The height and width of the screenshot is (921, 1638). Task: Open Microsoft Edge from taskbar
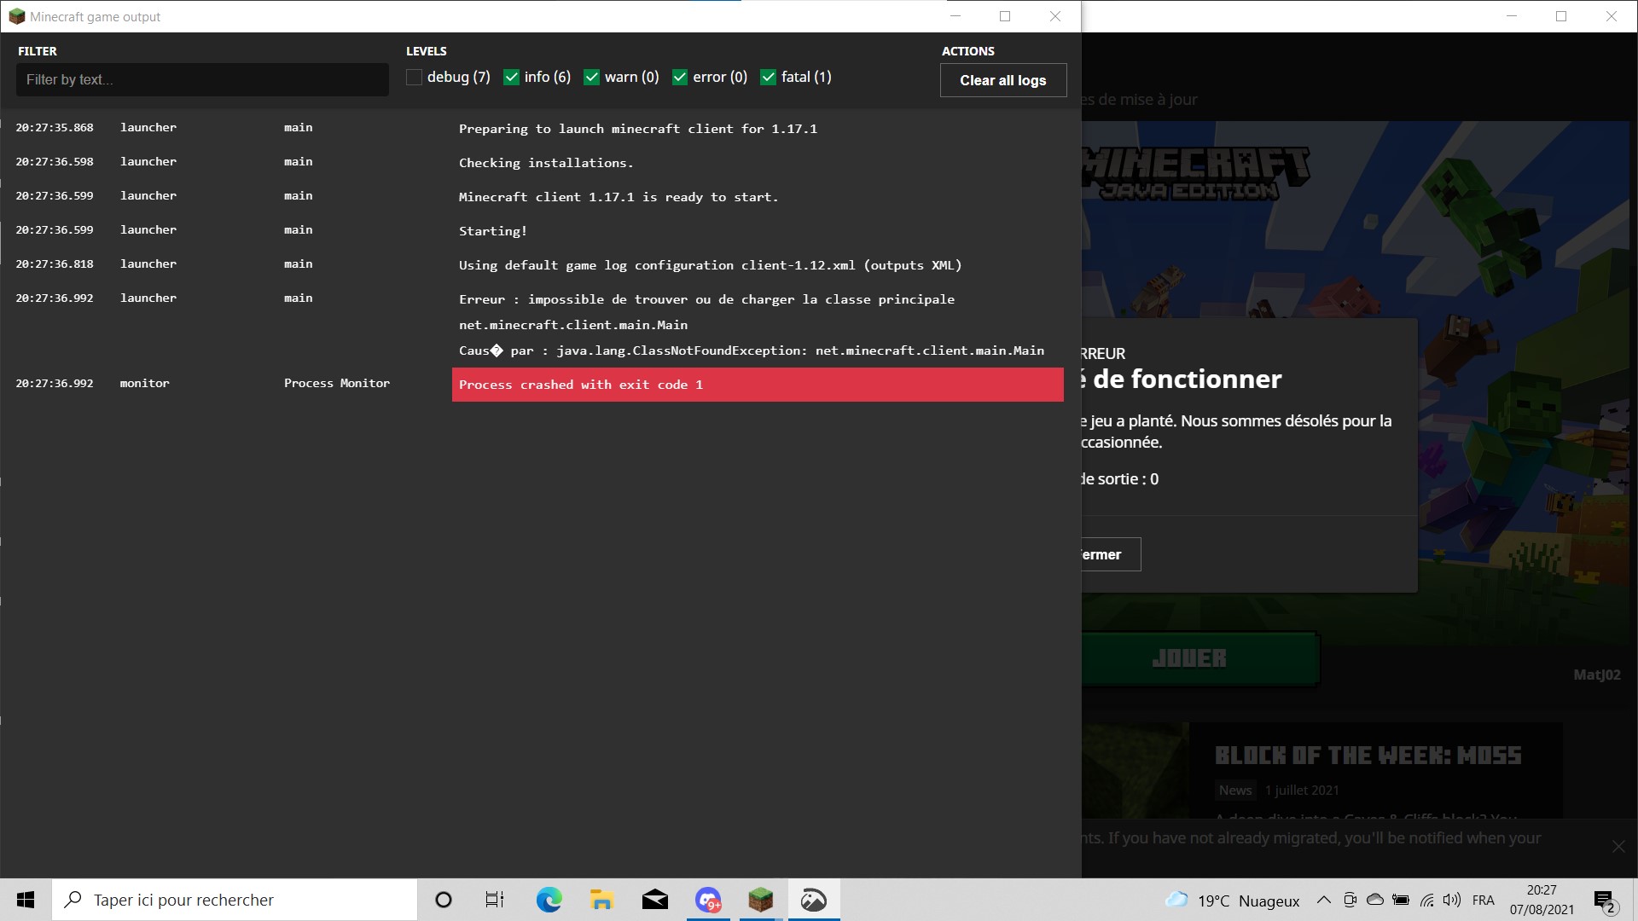(x=549, y=900)
